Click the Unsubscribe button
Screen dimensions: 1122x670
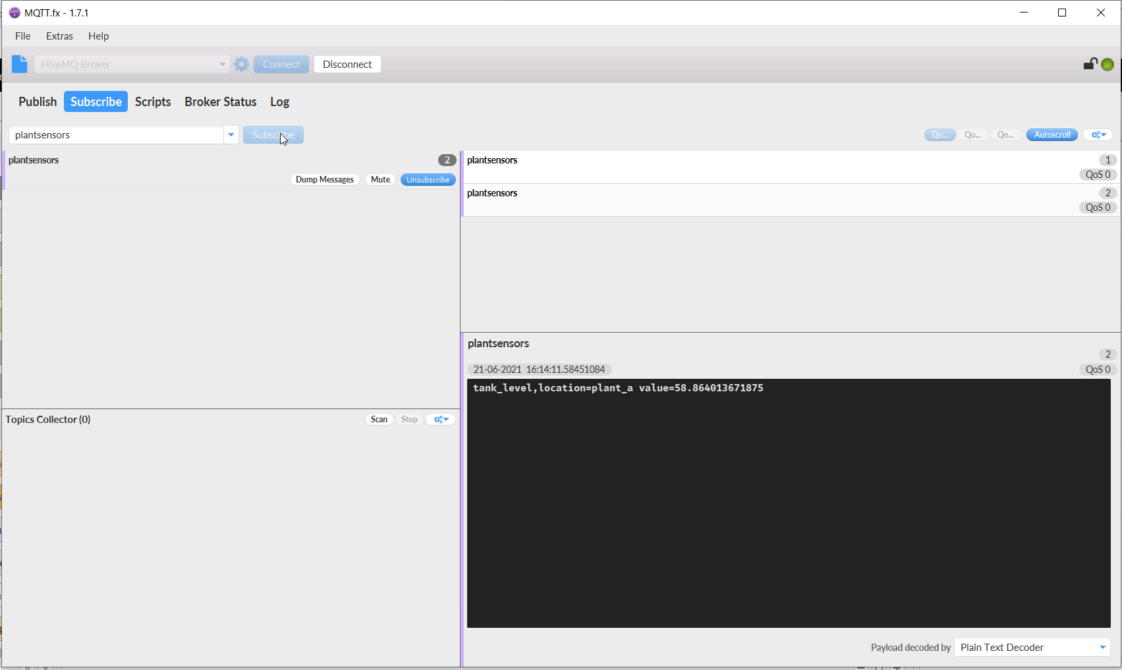428,179
